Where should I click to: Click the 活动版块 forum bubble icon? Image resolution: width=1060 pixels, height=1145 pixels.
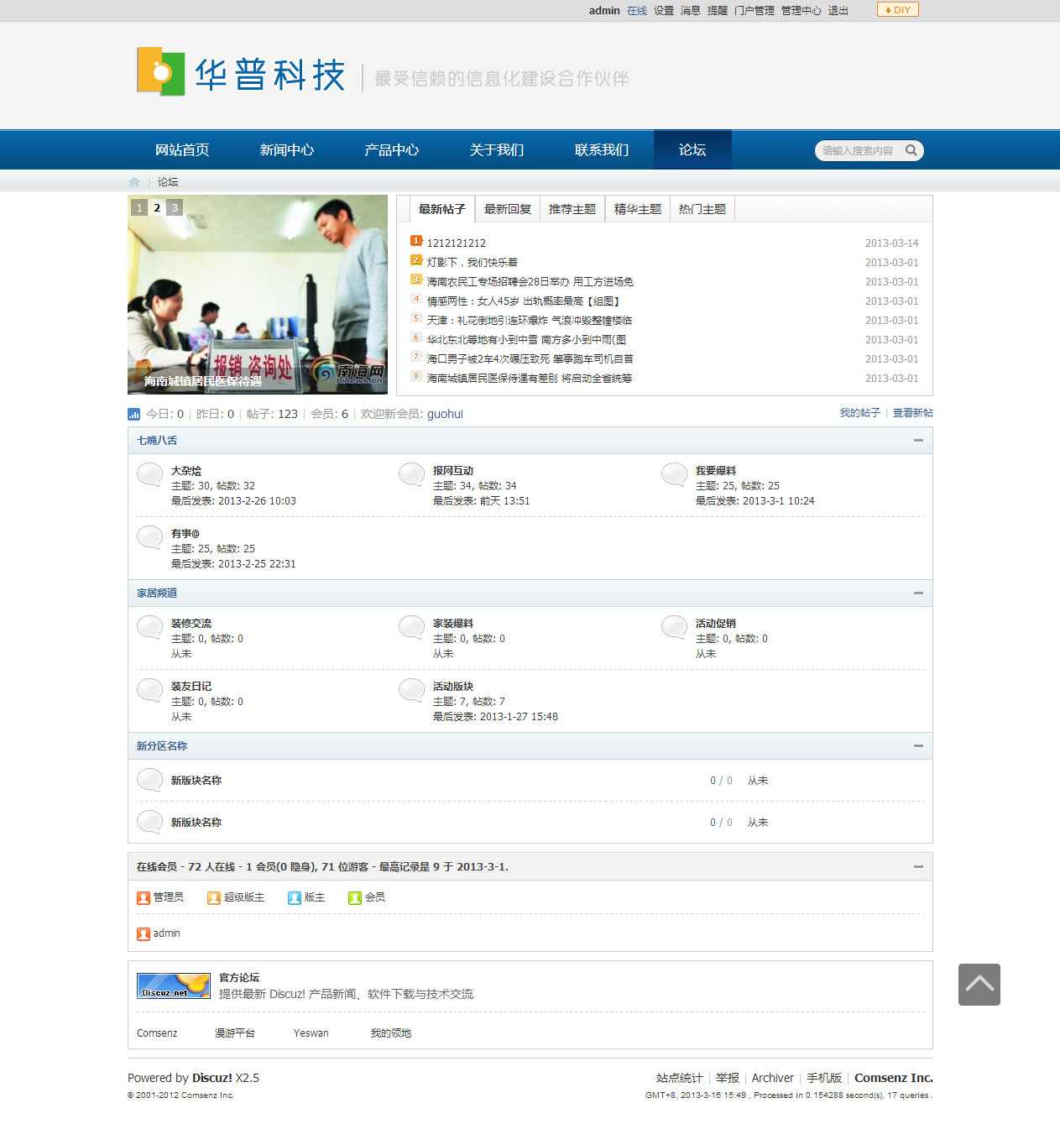point(412,690)
